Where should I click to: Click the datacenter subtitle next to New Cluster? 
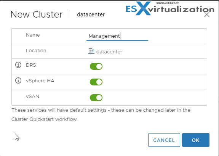pos(91,14)
